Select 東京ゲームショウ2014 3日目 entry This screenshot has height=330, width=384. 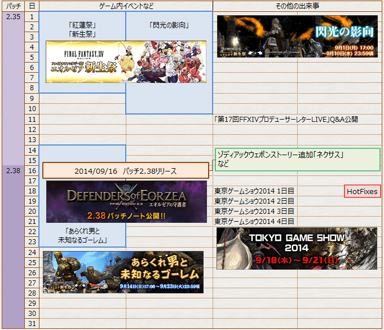[x=254, y=211]
